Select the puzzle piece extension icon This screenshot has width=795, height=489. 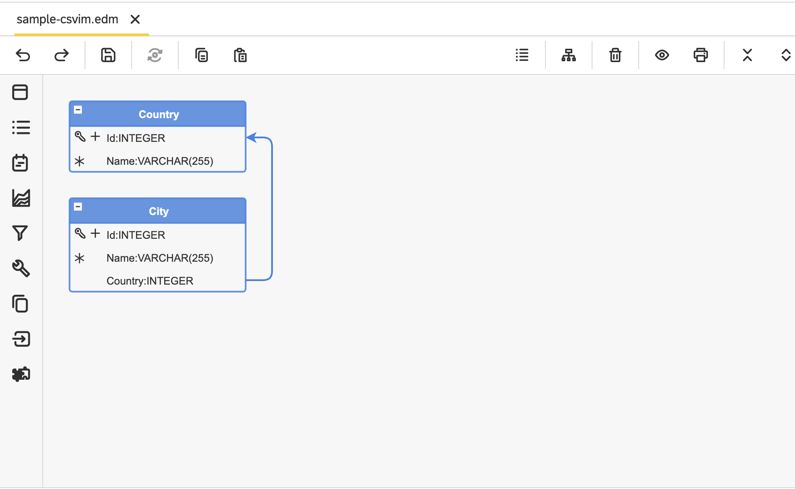pos(21,374)
